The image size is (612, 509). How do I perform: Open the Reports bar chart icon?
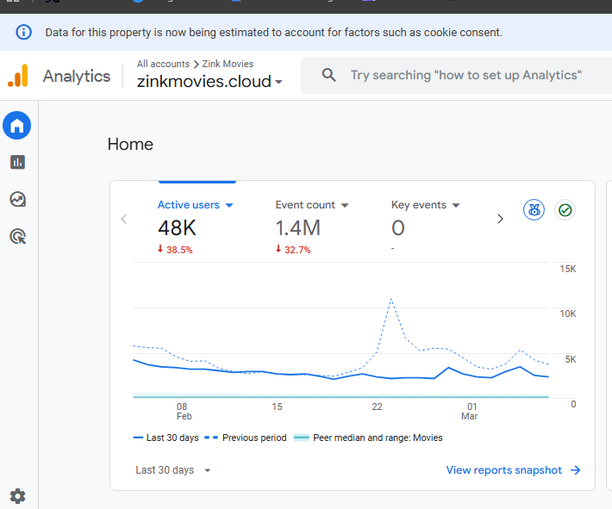point(17,162)
